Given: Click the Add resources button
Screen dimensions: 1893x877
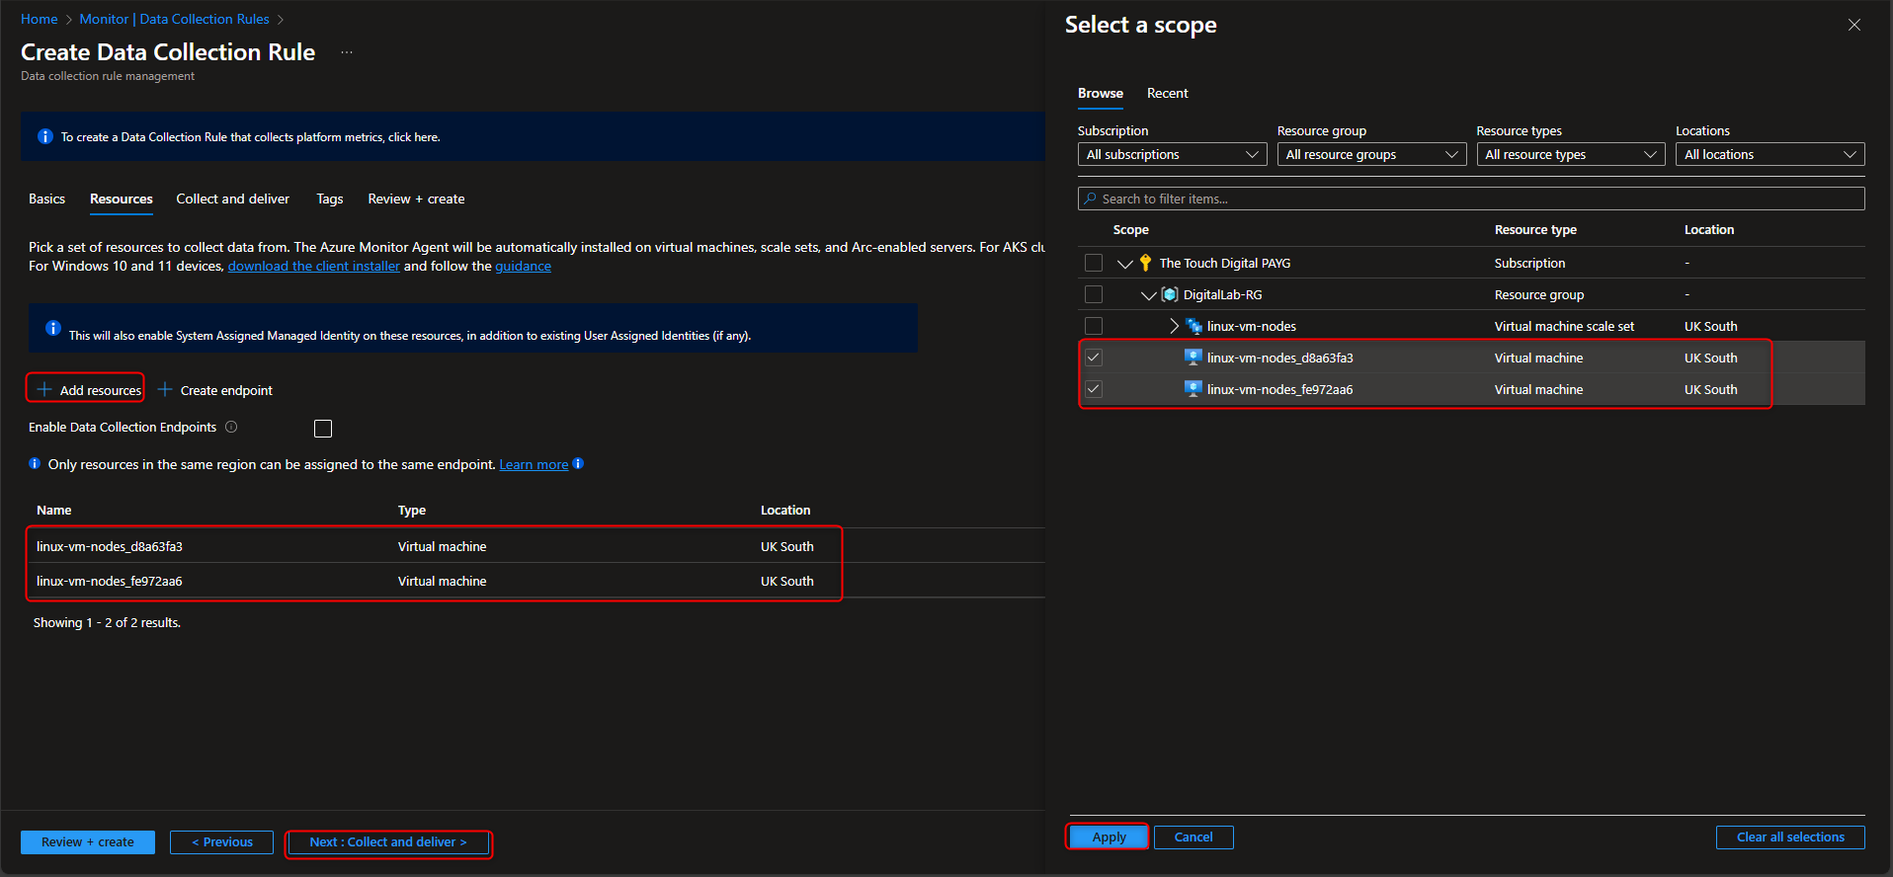Looking at the screenshot, I should (x=89, y=390).
